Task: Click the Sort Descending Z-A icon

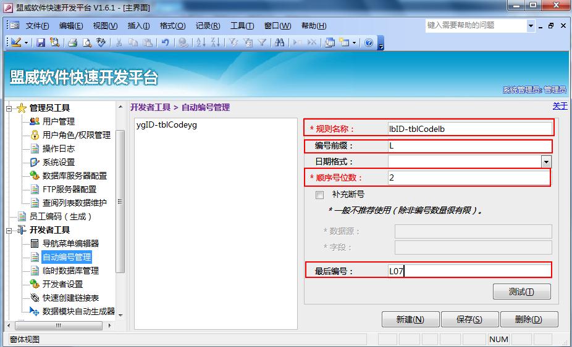Action: [x=215, y=43]
